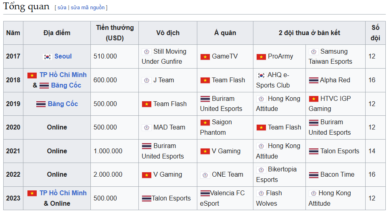The image size is (389, 215).
Task: Click the 2022 year row header
Action: coord(13,175)
